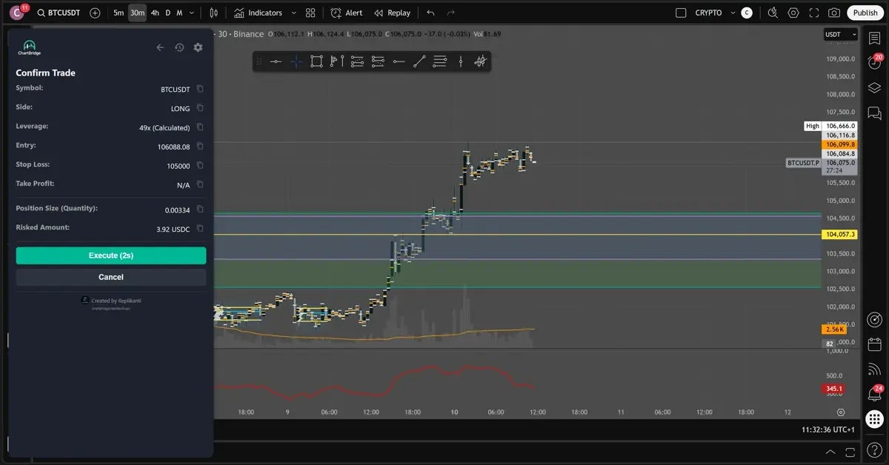Open the CRYPTO screener tab

click(707, 13)
